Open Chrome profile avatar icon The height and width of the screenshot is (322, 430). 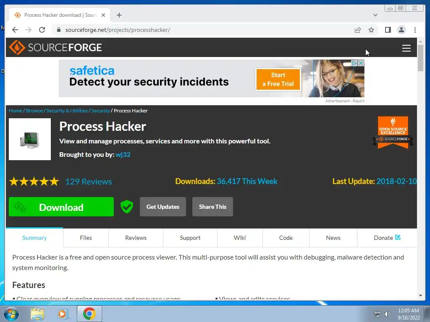tap(401, 30)
